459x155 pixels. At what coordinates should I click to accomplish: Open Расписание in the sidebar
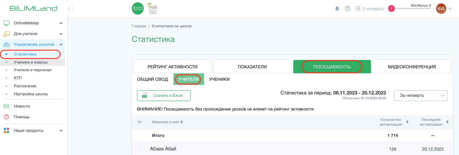click(x=25, y=86)
